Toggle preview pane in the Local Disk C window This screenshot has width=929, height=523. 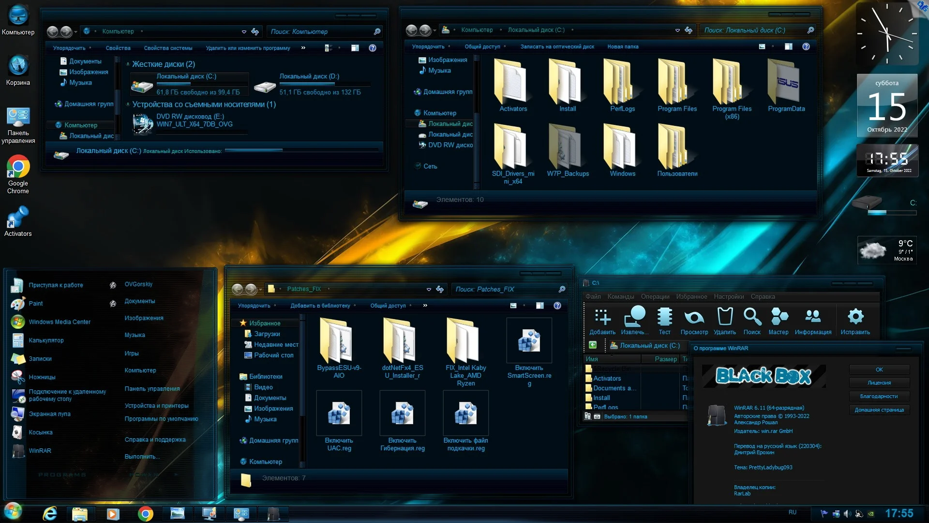point(789,46)
